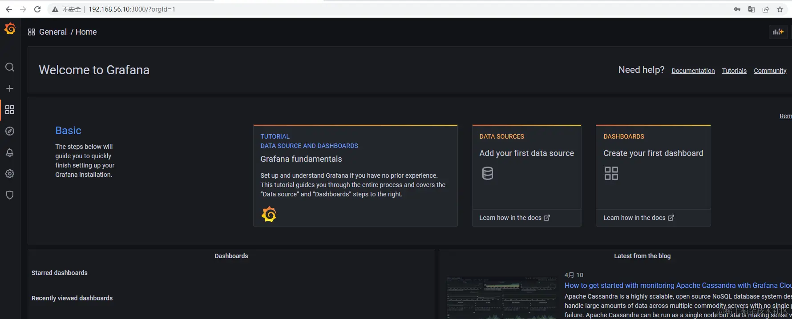Click the Welcome to Grafana heading
This screenshot has height=319, width=792.
point(94,70)
